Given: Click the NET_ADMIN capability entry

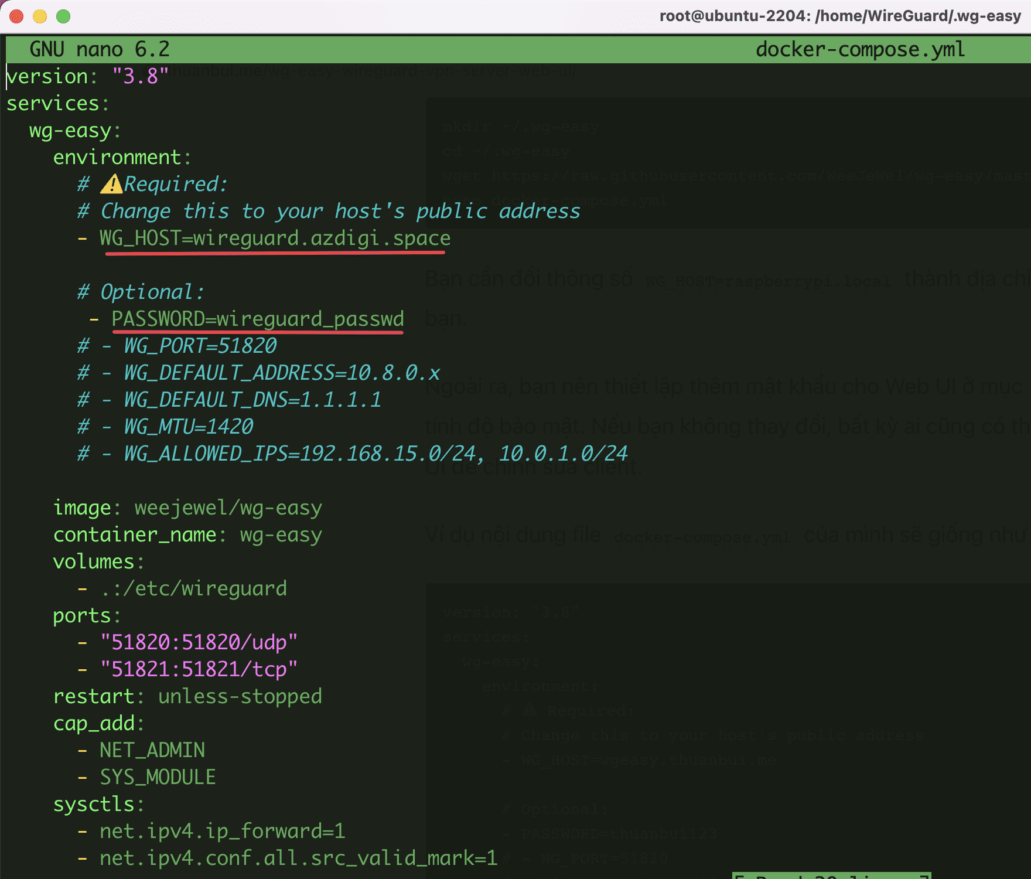Looking at the screenshot, I should [x=151, y=750].
